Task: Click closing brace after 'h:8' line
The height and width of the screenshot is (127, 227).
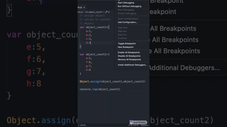Action: click(81, 74)
